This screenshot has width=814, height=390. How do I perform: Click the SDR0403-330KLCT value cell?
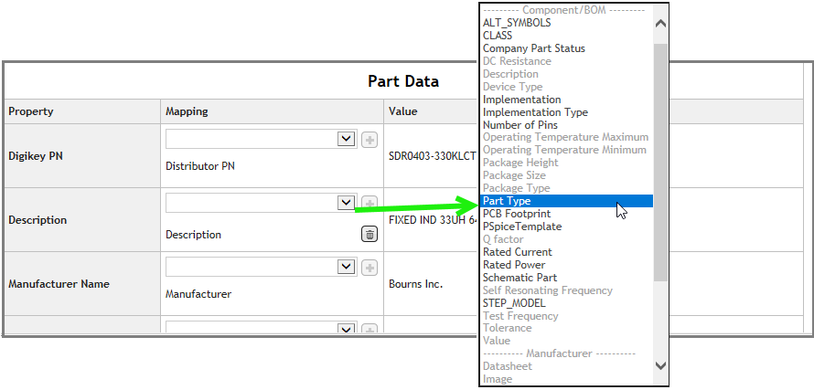point(433,155)
